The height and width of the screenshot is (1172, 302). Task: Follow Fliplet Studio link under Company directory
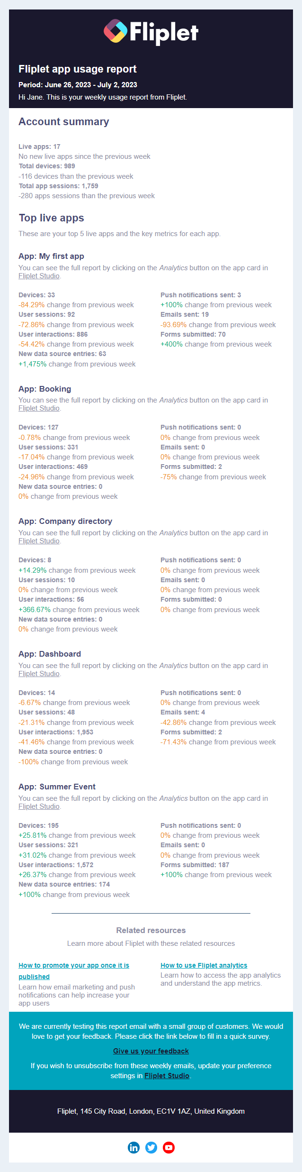tap(39, 541)
